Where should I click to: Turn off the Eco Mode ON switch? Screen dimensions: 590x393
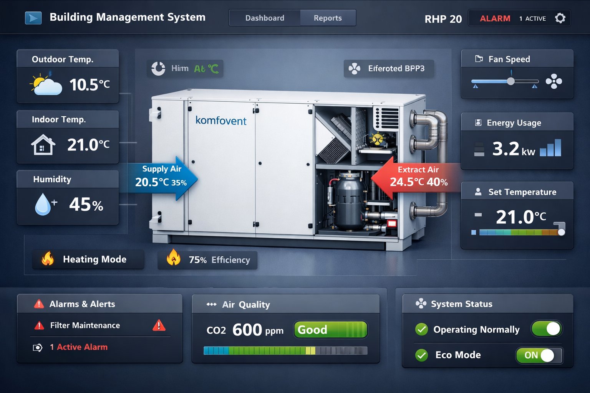click(539, 355)
